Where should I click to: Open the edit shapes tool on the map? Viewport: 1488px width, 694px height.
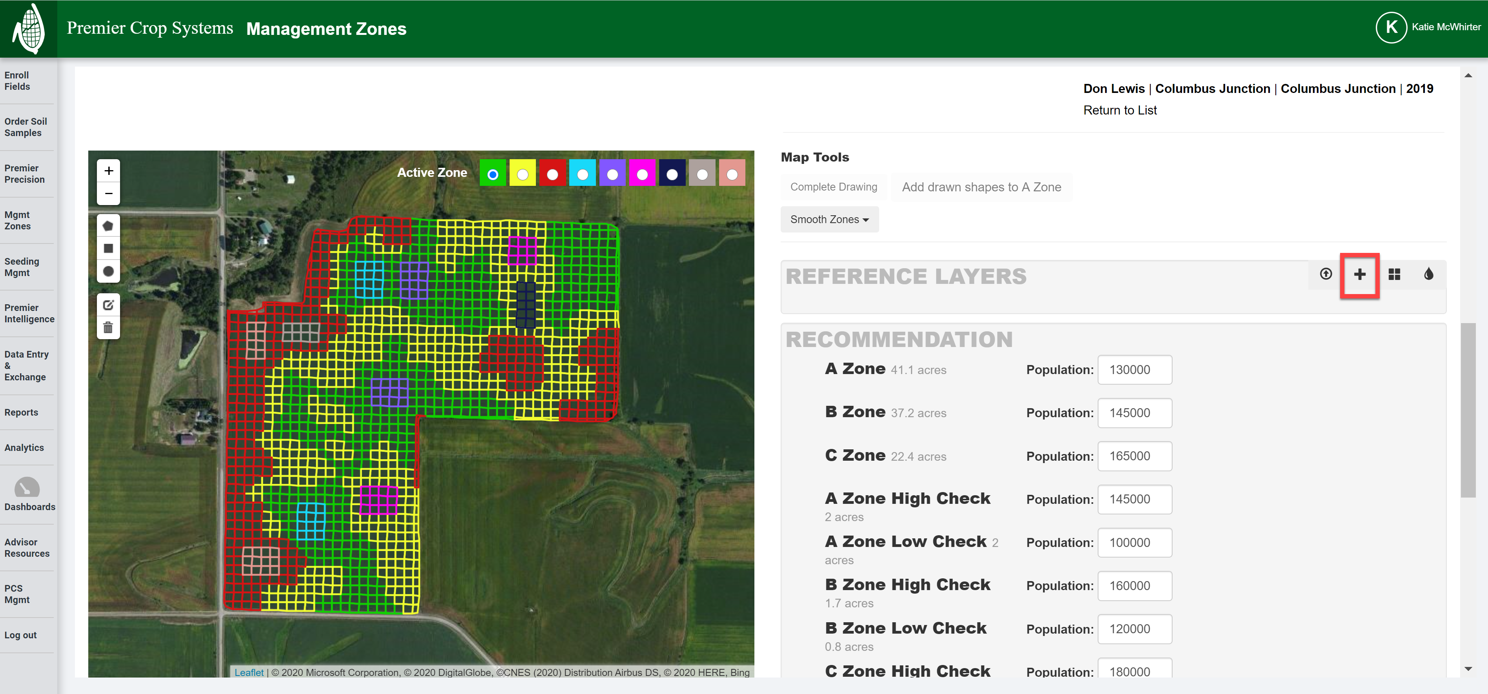point(108,305)
